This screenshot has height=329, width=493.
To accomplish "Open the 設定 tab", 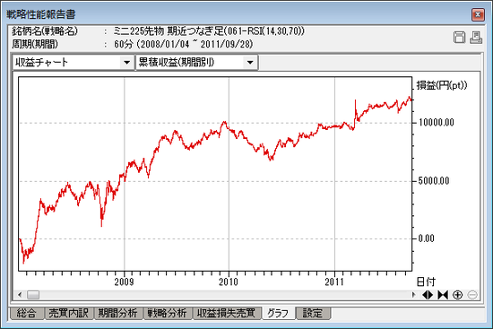I will coord(313,313).
